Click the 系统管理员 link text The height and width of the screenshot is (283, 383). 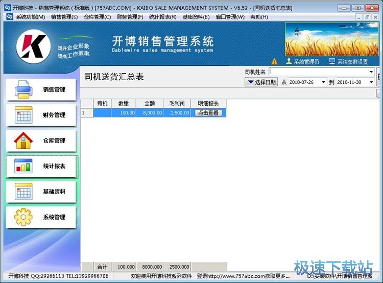[x=306, y=62]
